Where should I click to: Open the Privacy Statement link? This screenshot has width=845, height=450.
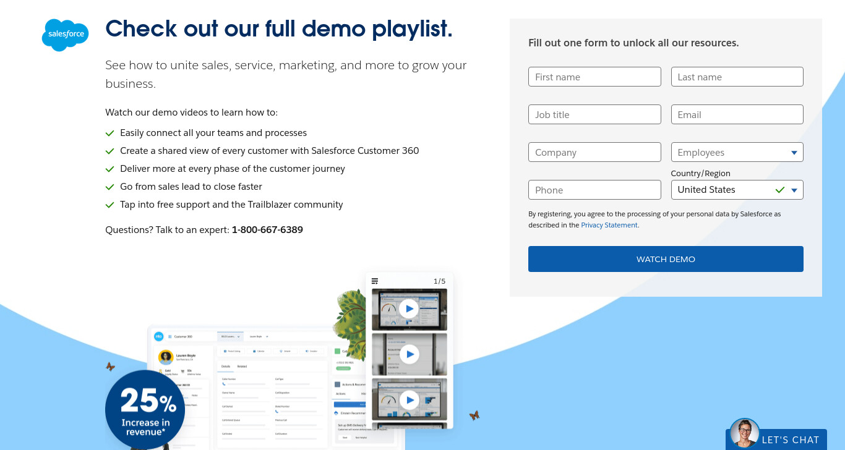coord(609,225)
